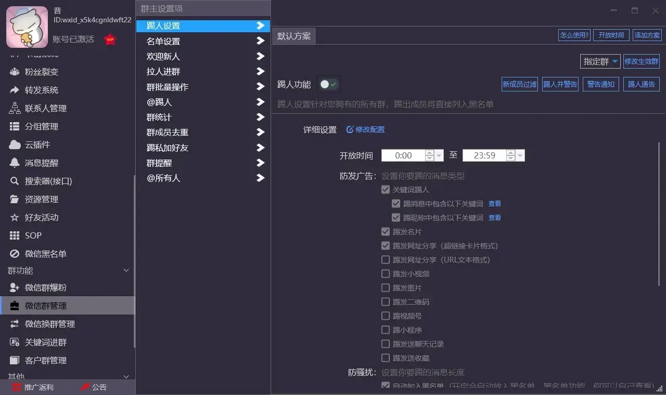Toggle the 踢人功能 switch
The height and width of the screenshot is (395, 666).
pyautogui.click(x=329, y=84)
